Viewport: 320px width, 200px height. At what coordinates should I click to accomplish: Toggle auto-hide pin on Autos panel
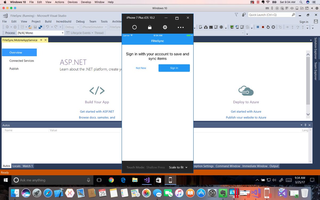[305, 125]
